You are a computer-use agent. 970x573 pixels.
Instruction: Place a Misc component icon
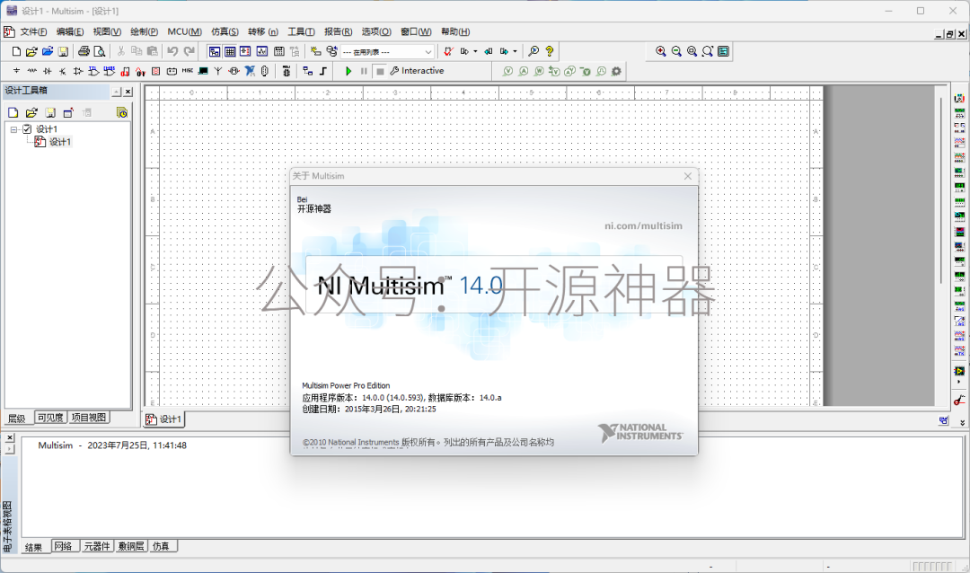[188, 71]
